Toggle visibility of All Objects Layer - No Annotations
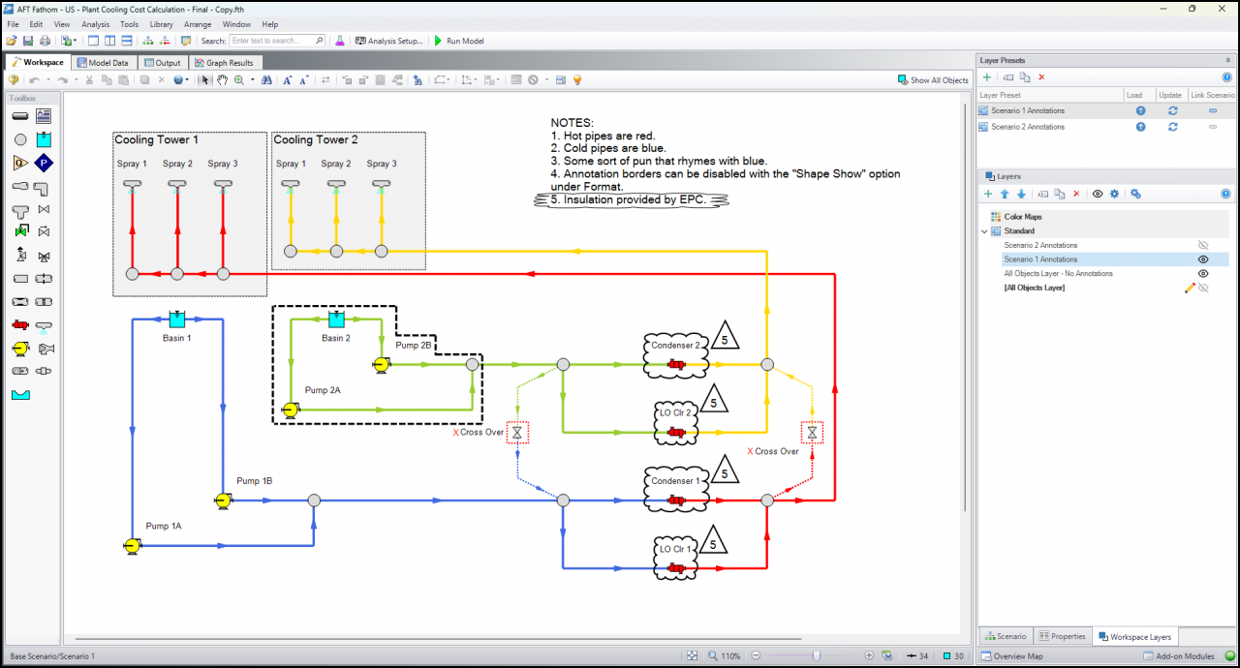Image resolution: width=1240 pixels, height=668 pixels. (1203, 274)
